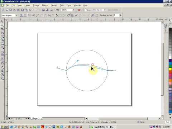Open the Arrange menu
Image resolution: width=172 pixels, height=129 pixels.
(x=36, y=5)
